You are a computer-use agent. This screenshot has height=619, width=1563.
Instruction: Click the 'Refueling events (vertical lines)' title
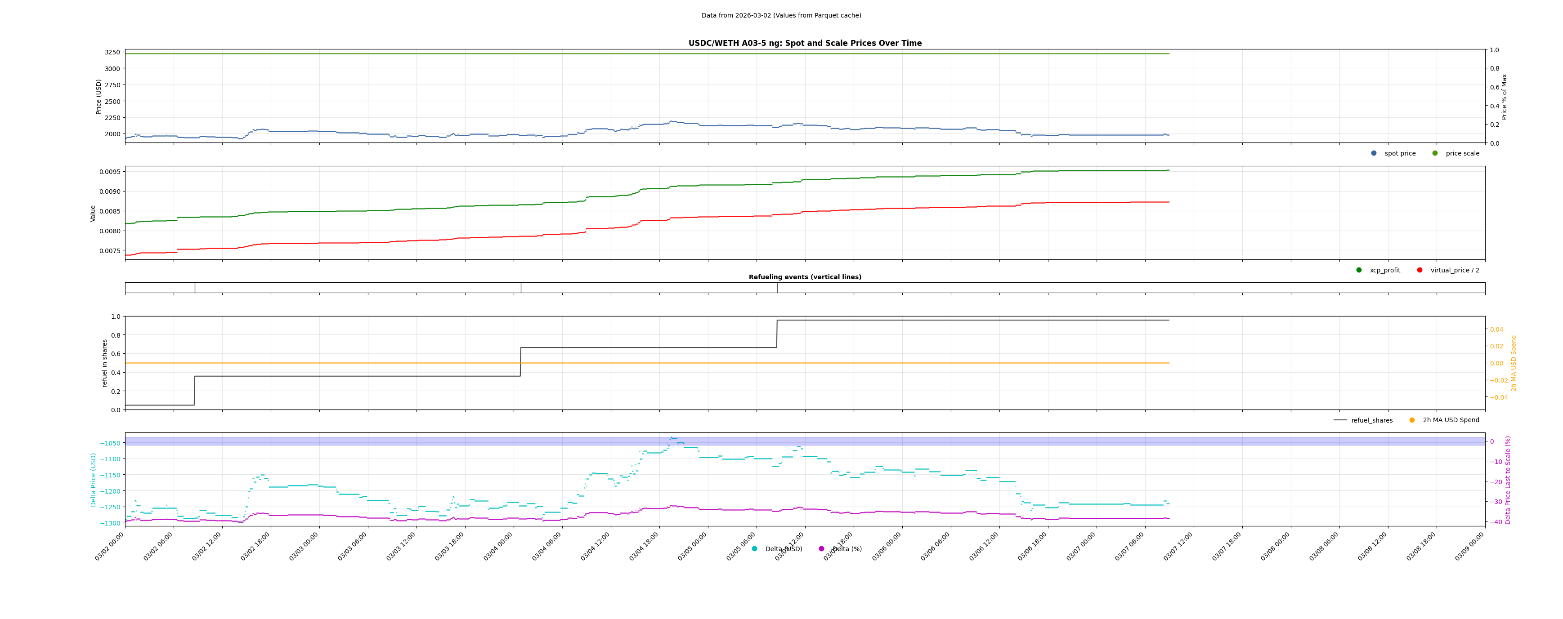805,277
